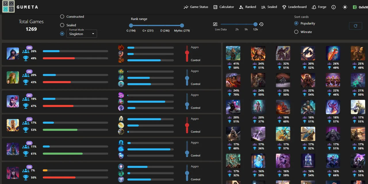Click the G+ (231) rank label
The width and height of the screenshot is (368, 184).
click(x=148, y=30)
